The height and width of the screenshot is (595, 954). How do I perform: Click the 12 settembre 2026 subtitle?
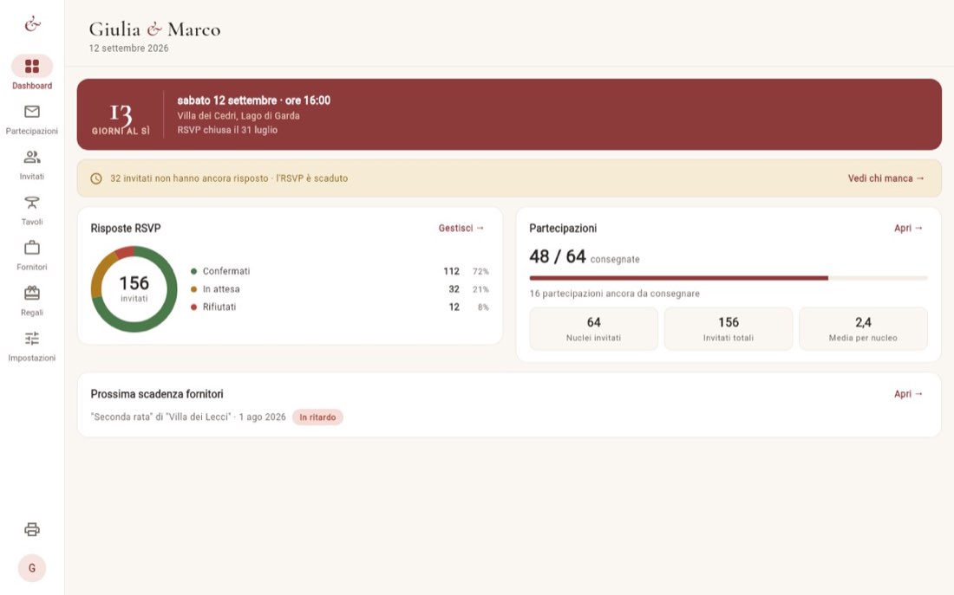pos(129,48)
